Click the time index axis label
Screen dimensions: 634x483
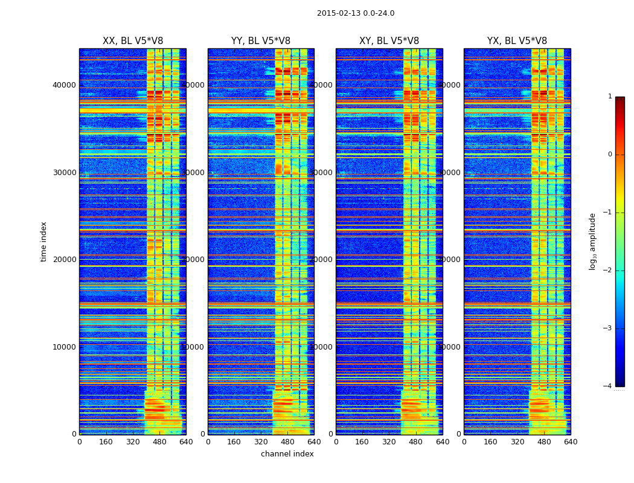pyautogui.click(x=43, y=241)
